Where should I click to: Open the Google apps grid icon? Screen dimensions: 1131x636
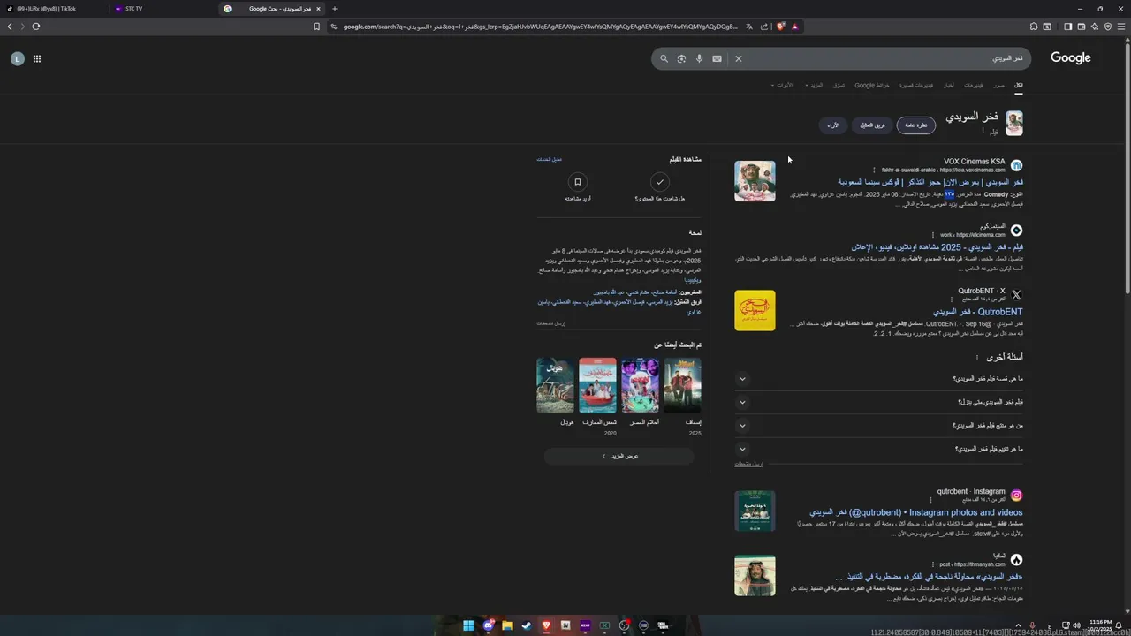37,59
